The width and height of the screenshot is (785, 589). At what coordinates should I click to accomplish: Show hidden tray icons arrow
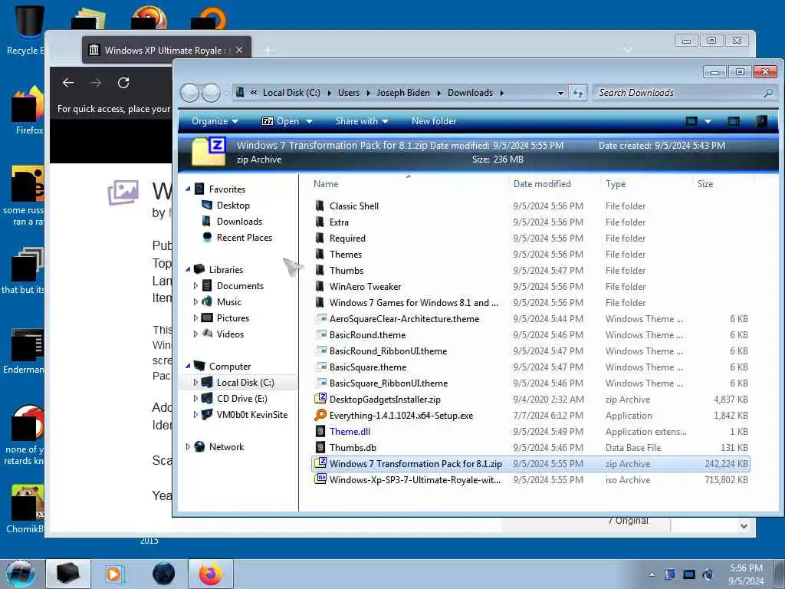652,574
